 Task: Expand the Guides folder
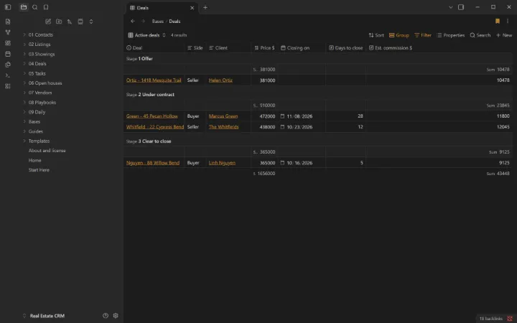click(x=35, y=131)
